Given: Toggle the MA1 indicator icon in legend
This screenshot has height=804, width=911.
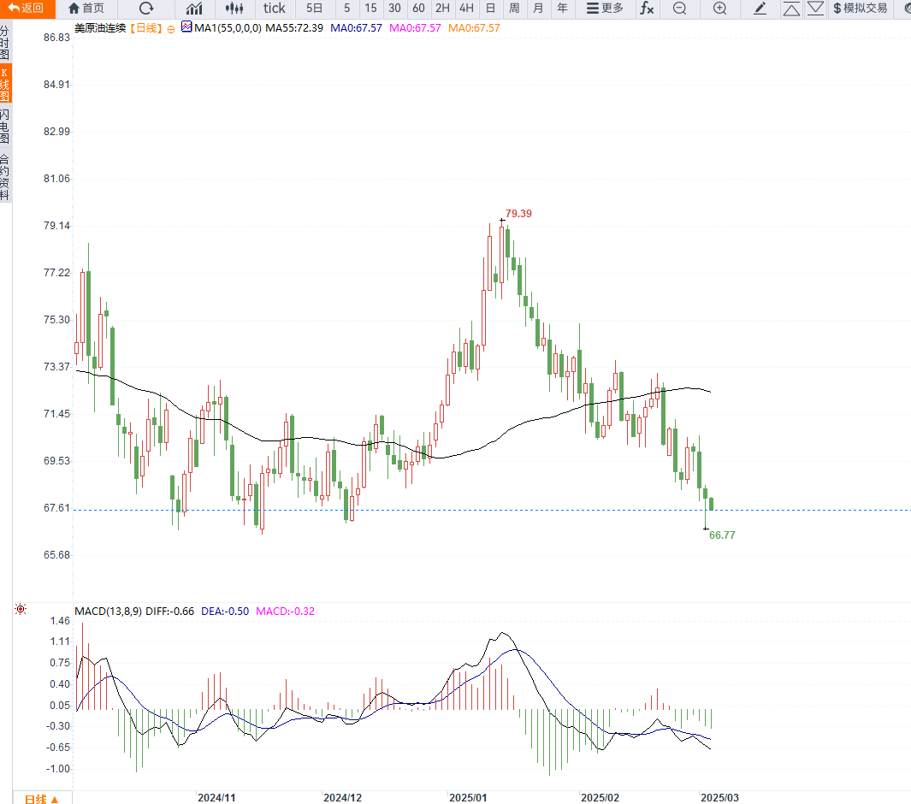Looking at the screenshot, I should pos(186,27).
